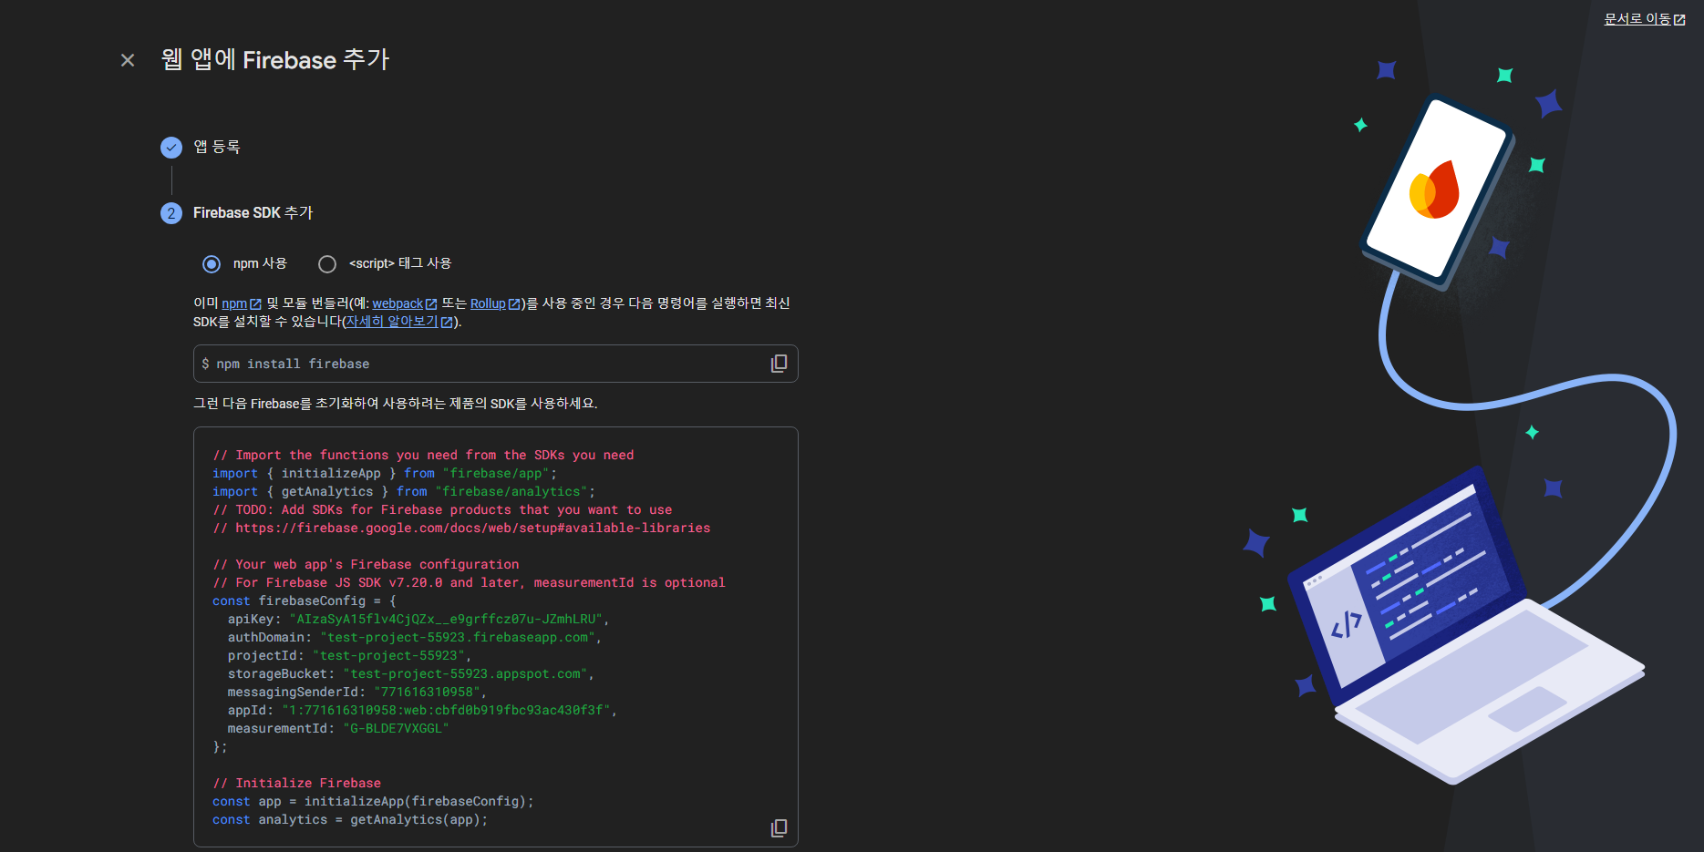This screenshot has width=1704, height=852.
Task: Click the projectId line in the config
Action: coord(349,655)
